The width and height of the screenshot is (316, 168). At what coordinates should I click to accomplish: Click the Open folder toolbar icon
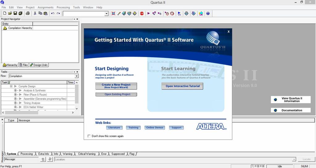(10, 13)
